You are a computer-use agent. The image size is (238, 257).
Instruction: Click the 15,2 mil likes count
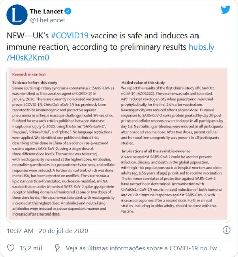tap(31, 248)
